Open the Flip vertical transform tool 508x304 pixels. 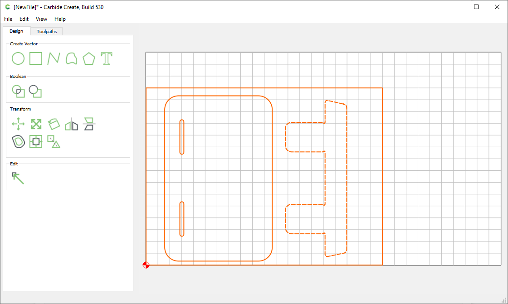[89, 124]
